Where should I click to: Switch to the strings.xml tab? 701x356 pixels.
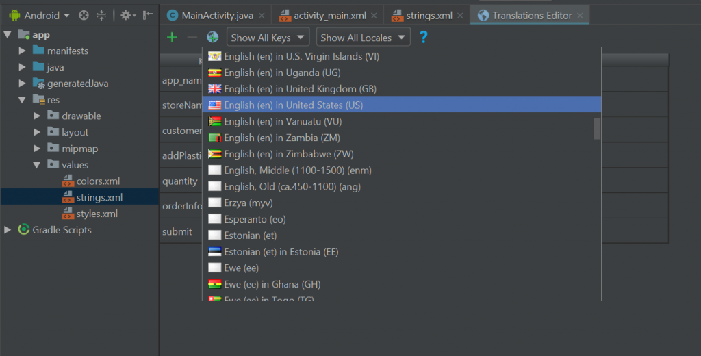click(x=429, y=16)
